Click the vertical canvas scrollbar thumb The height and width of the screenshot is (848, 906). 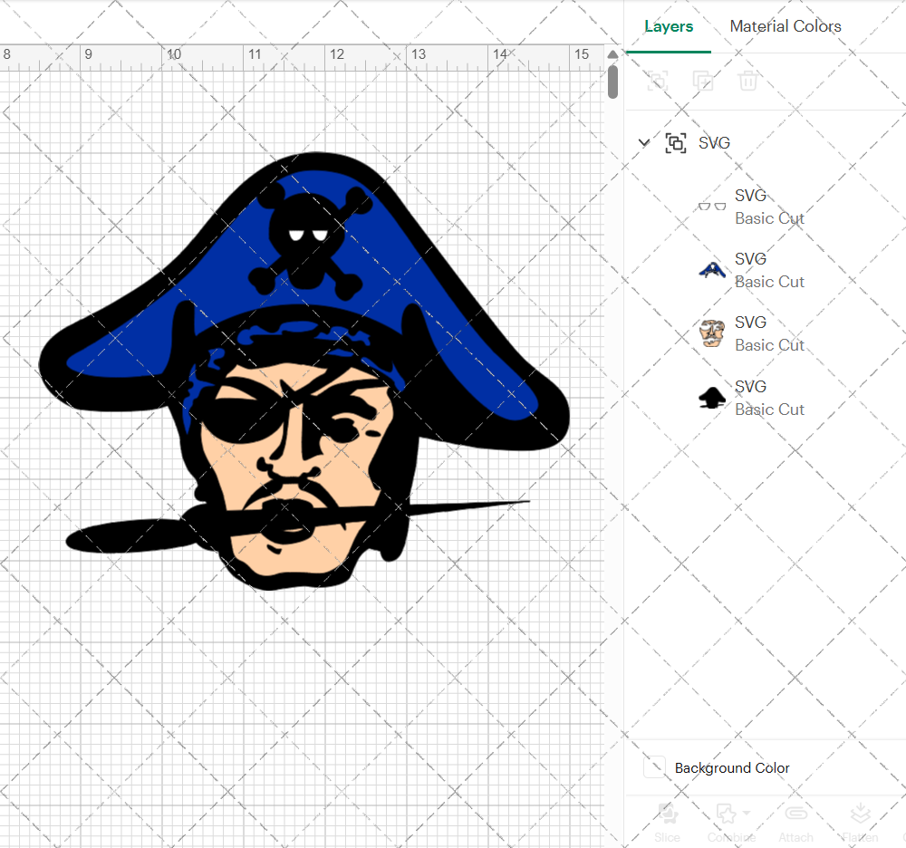612,82
